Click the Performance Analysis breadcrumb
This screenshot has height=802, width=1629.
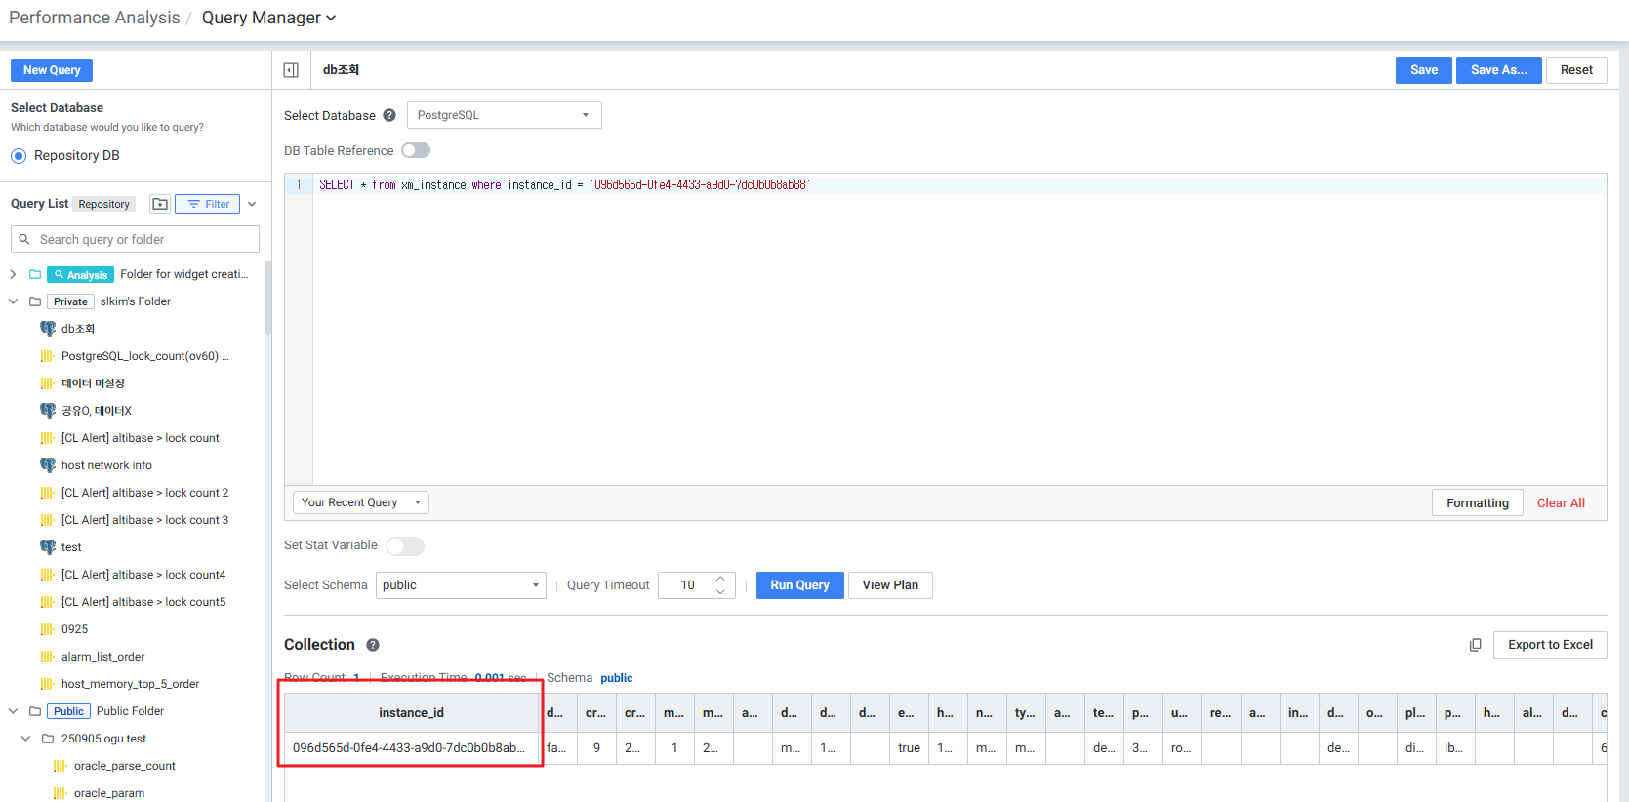(x=95, y=18)
